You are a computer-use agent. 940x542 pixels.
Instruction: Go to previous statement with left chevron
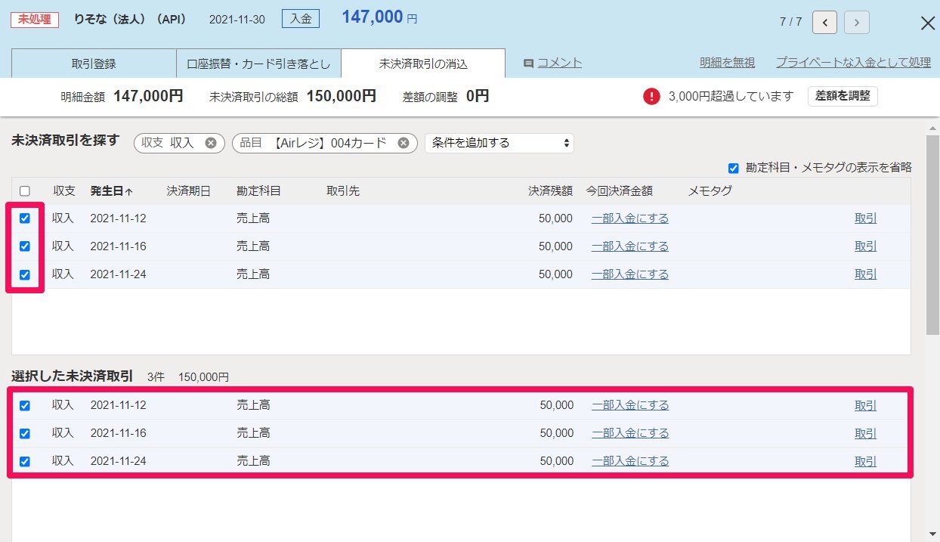(824, 22)
